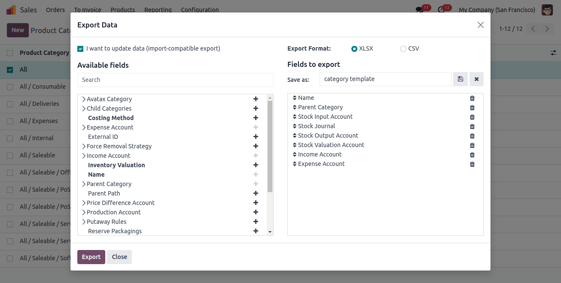Screen dimensions: 561x283
Task: Click the Sales app logo icon
Action: click(11, 9)
